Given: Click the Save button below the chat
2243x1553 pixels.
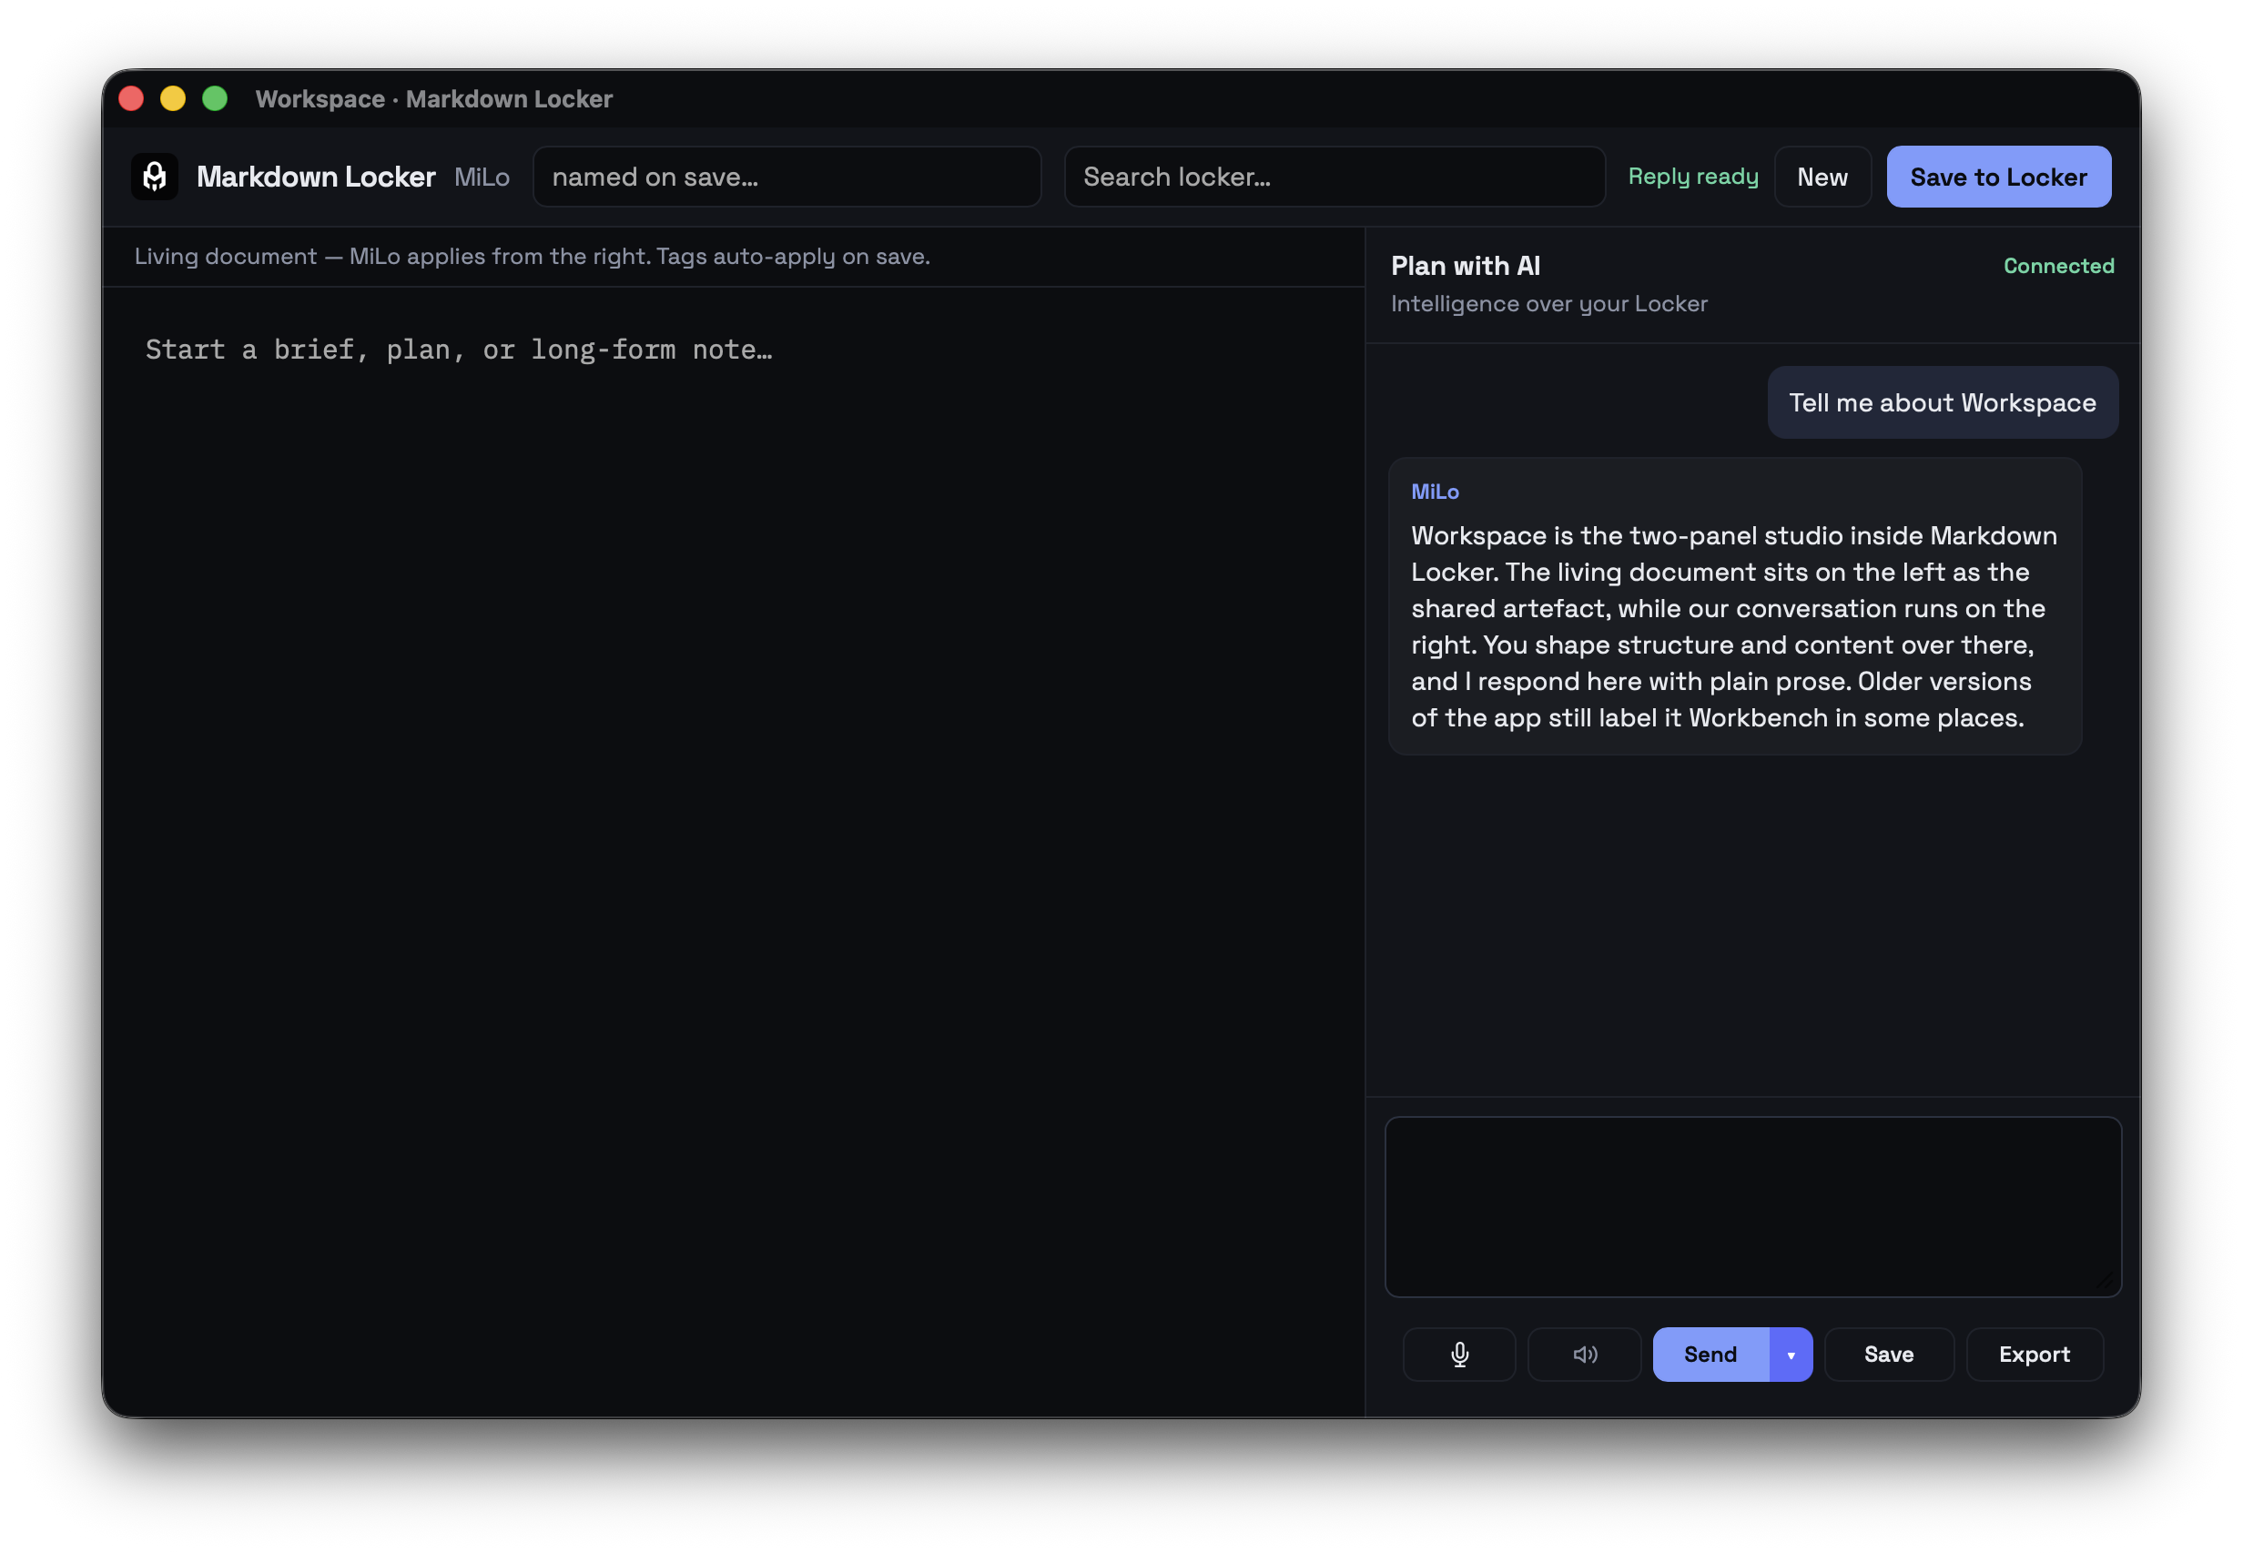Looking at the screenshot, I should [x=1889, y=1355].
